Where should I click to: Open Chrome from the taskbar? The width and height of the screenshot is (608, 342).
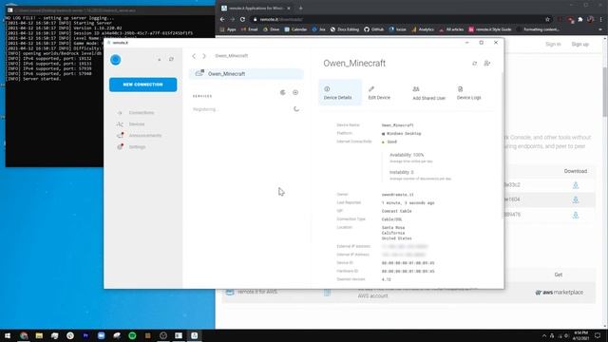pos(24,335)
